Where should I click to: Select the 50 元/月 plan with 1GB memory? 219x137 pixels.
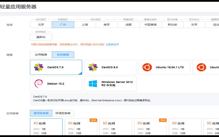(116, 127)
